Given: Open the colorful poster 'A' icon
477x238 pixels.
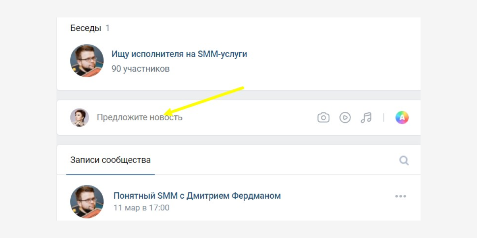Looking at the screenshot, I should [x=402, y=117].
